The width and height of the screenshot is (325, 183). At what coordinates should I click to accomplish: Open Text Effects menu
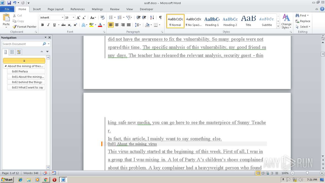[x=84, y=25]
